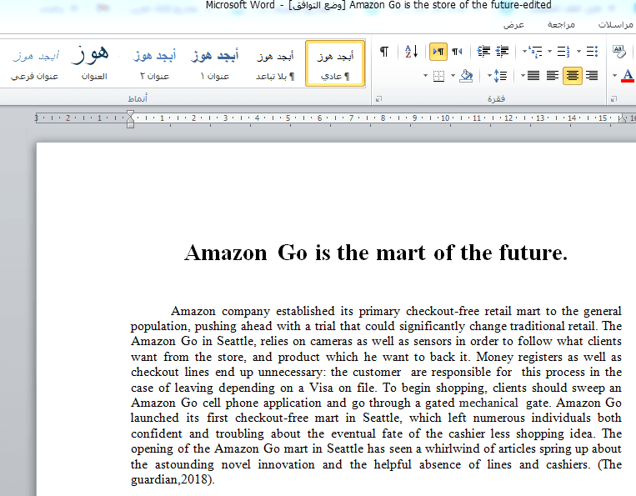Apply bulleted list formatting
636x496 pixels.
coord(592,52)
